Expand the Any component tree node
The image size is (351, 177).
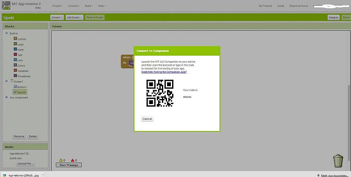tap(6, 97)
